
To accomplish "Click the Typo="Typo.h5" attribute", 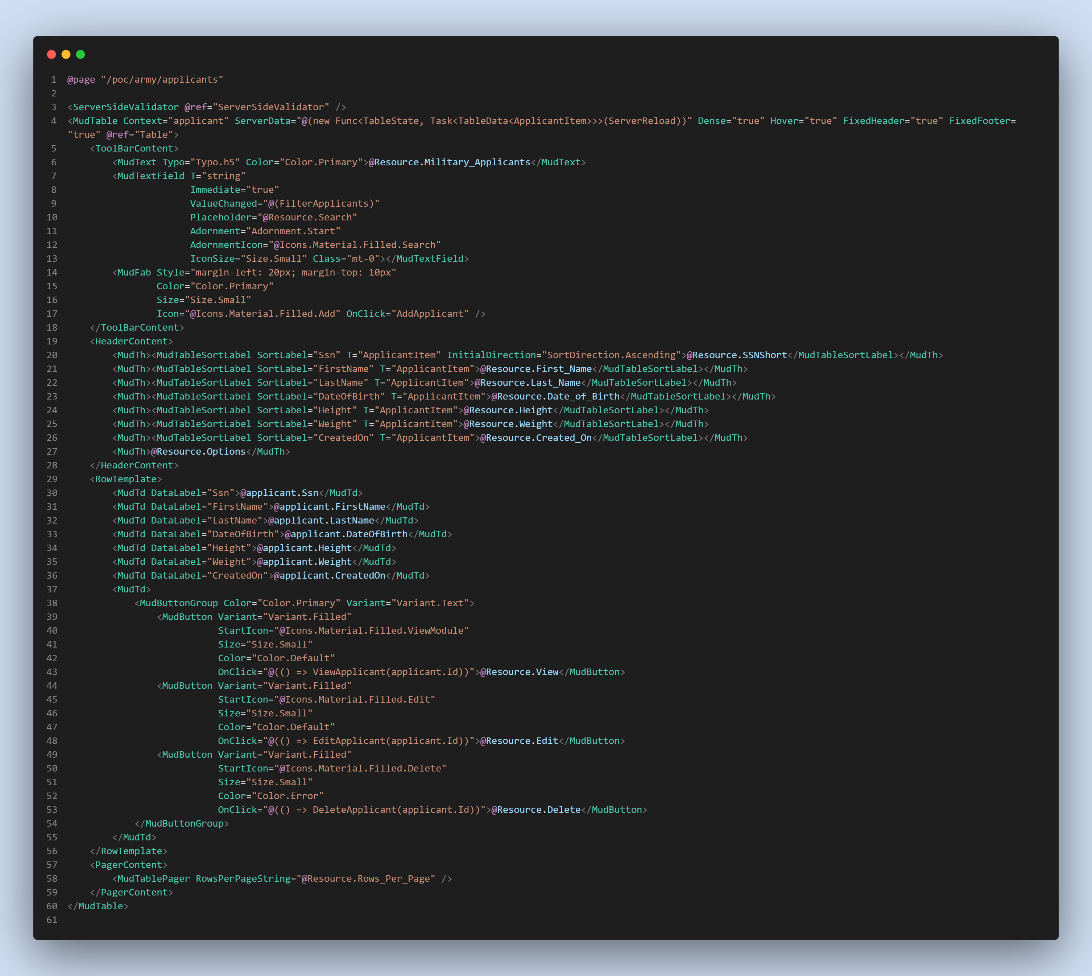I will (x=201, y=162).
